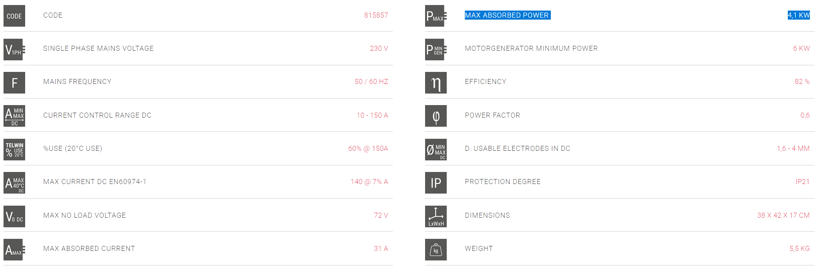Click the highlighted 4,1 KW value
The width and height of the screenshot is (822, 269).
[x=799, y=15]
